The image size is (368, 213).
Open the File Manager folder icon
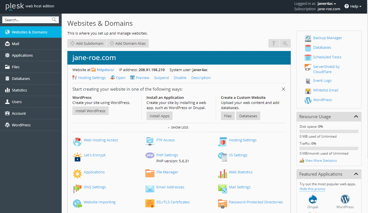pos(150,172)
